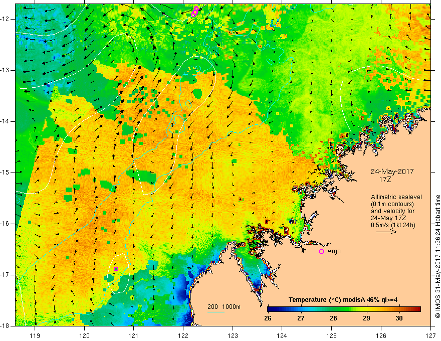This screenshot has width=441, height=341.
Task: Click the (0.1m contours) text
Action: coord(392,204)
